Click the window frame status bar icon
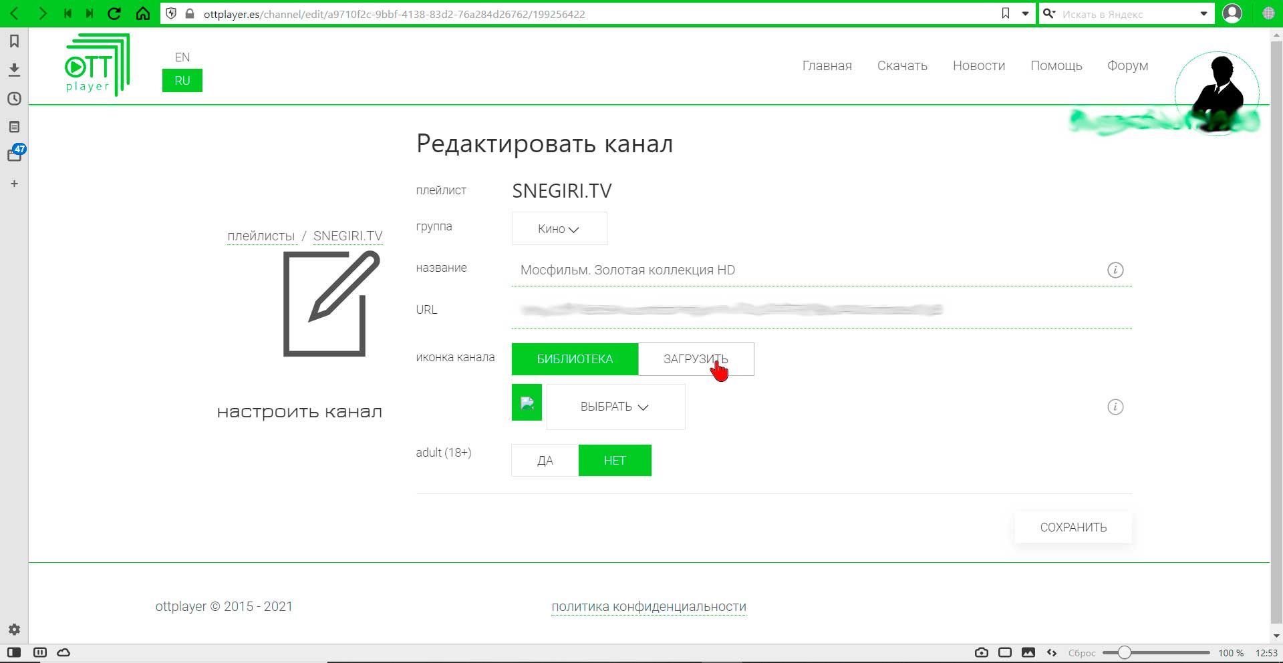 tap(1005, 652)
